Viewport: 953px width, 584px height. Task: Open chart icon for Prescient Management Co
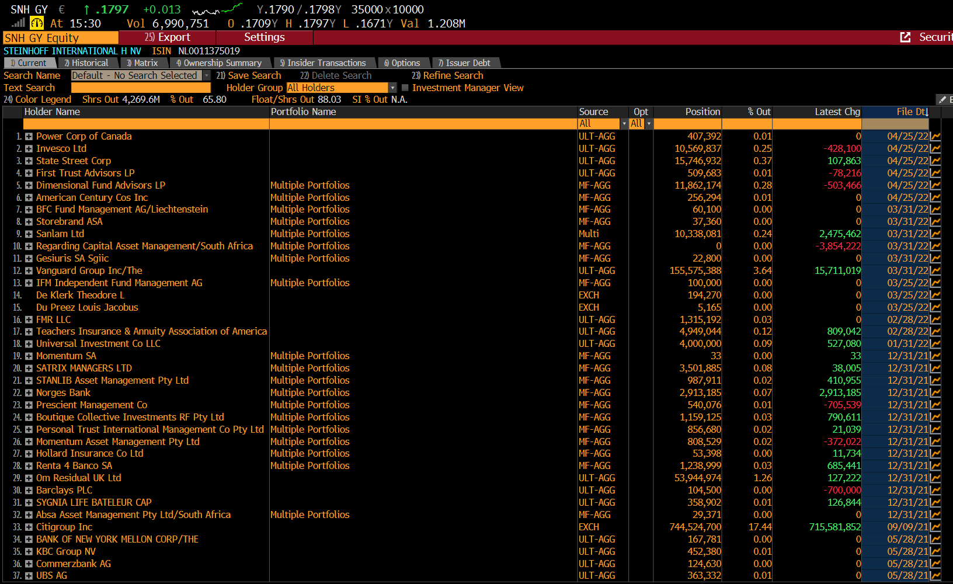pos(935,405)
